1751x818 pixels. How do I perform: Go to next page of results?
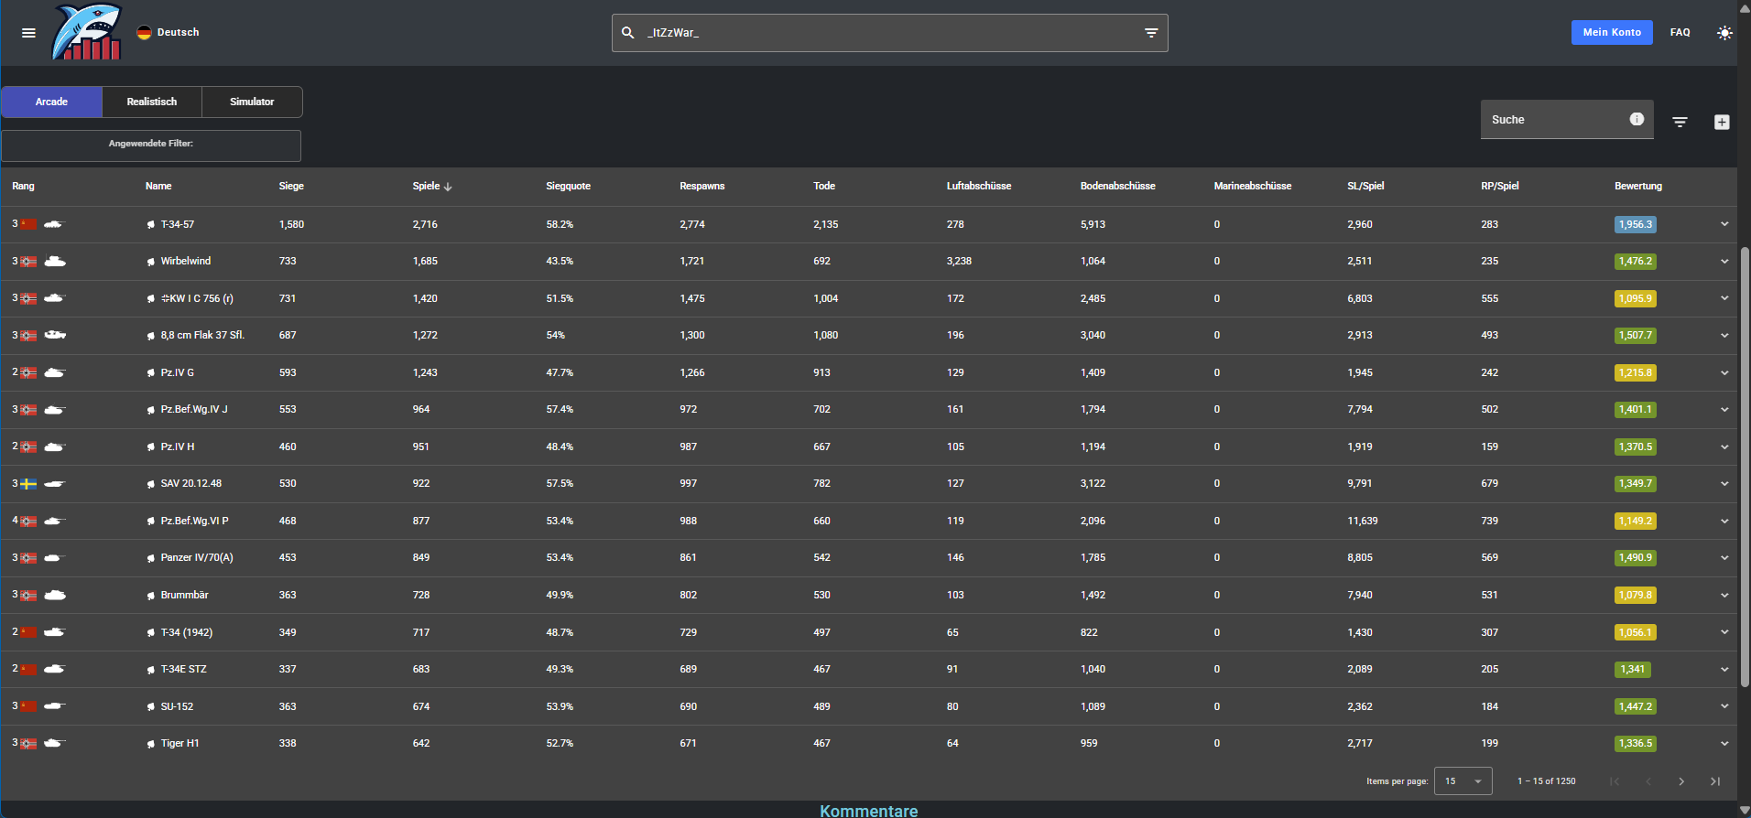point(1681,781)
